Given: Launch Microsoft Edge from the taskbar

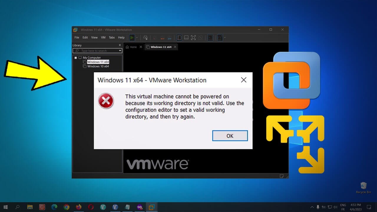Looking at the screenshot, I should 54,207.
